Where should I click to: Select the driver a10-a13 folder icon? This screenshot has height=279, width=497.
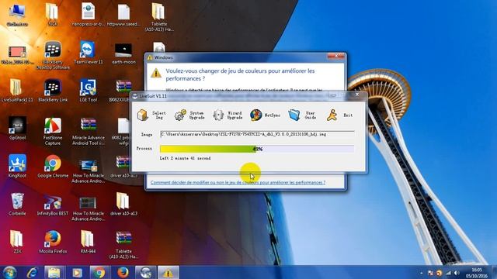(123, 205)
